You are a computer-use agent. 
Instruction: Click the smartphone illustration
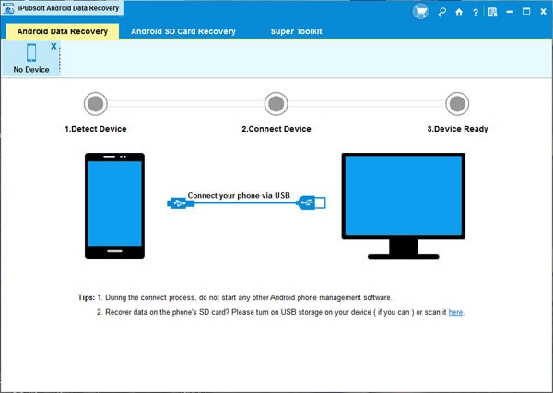114,205
